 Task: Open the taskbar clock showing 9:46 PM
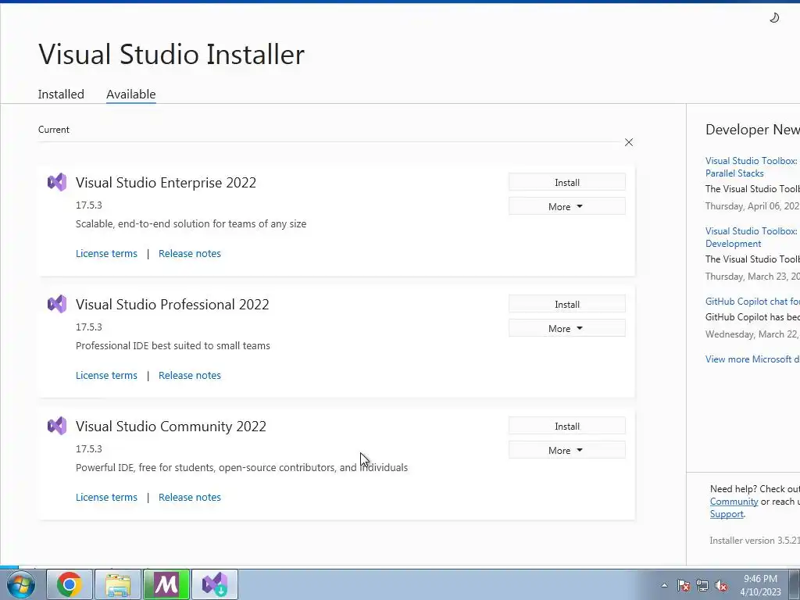[x=760, y=585]
